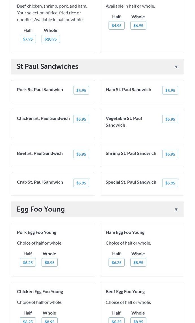This screenshot has width=195, height=323.
Task: Choose Whole $8.95 Ham Egg Foo Young
Action: point(138,263)
